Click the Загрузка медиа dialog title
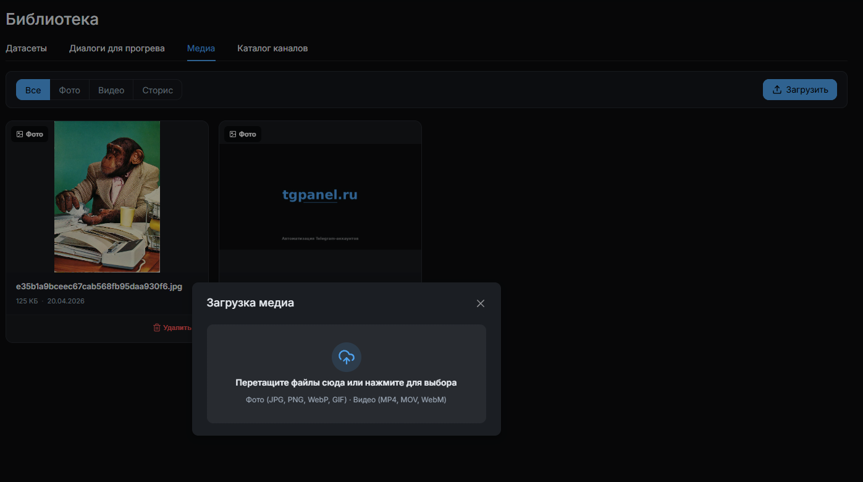 pos(250,303)
